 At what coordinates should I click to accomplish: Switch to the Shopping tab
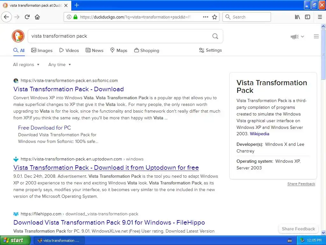146,50
